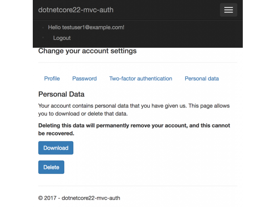The width and height of the screenshot is (276, 207).
Task: Click the divider line below the settings heading
Action: coord(138,63)
